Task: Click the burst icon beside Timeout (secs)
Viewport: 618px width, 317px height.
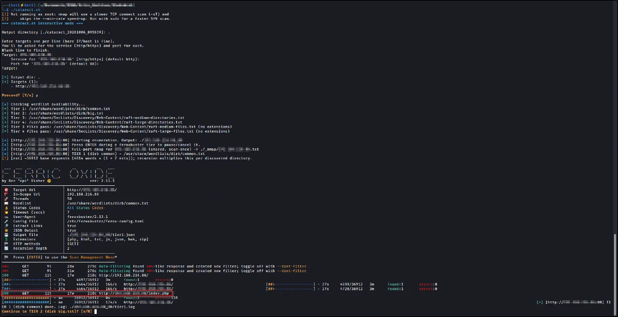Action: pos(6,212)
